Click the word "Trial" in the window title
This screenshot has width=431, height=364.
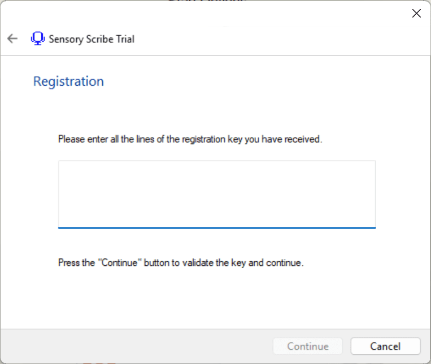click(124, 39)
